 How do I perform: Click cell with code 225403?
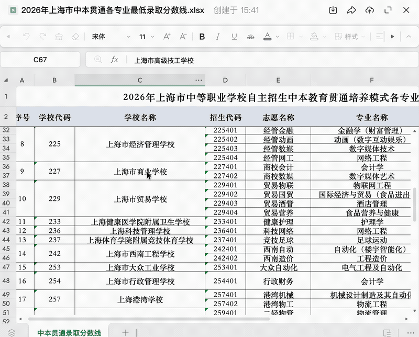pyautogui.click(x=225, y=149)
